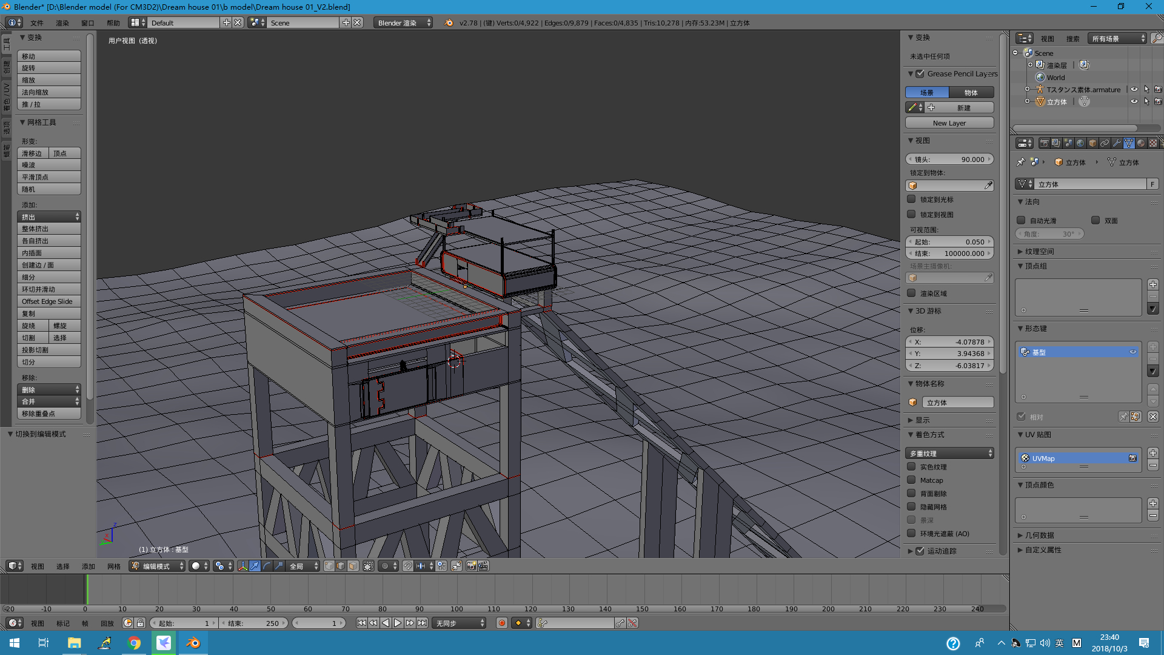Click the 镜头 lens value slider

coord(949,160)
